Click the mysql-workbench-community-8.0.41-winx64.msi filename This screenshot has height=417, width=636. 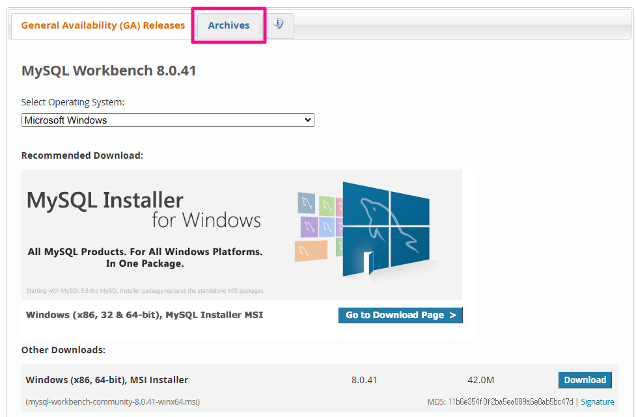[x=113, y=401]
